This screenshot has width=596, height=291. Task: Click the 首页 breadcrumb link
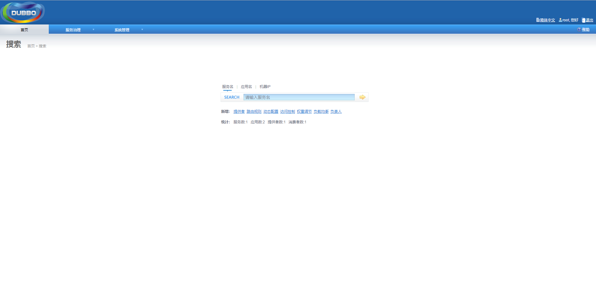(x=31, y=46)
